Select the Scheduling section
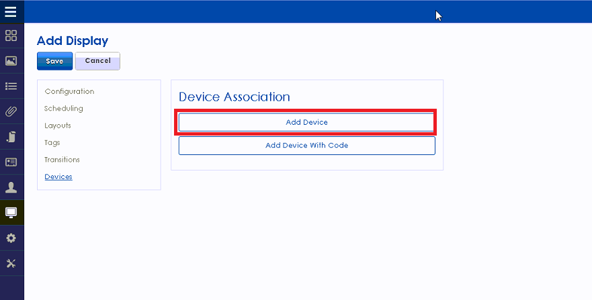Screen dimensions: 592x300 pos(63,109)
